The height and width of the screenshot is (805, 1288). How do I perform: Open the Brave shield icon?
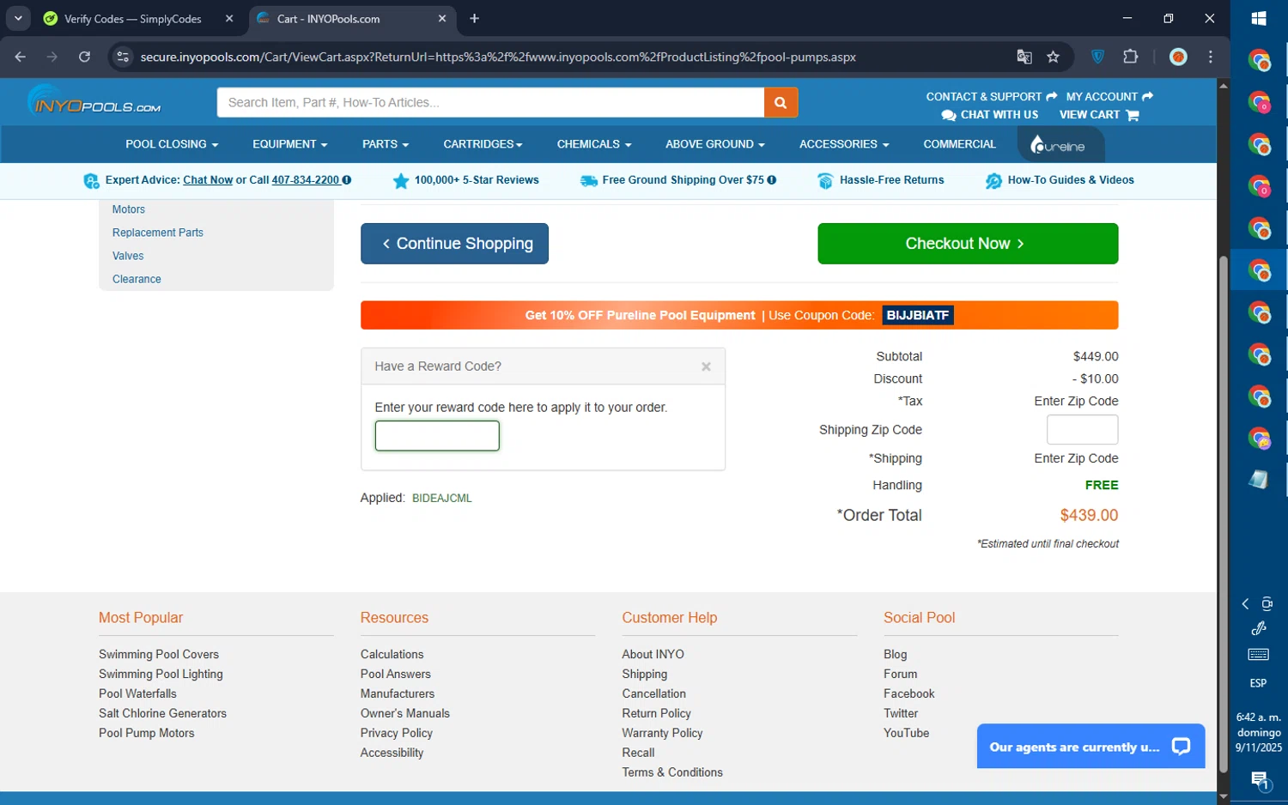coord(1097,57)
